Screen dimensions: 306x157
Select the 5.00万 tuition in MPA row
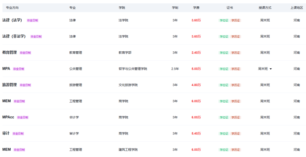[196, 69]
